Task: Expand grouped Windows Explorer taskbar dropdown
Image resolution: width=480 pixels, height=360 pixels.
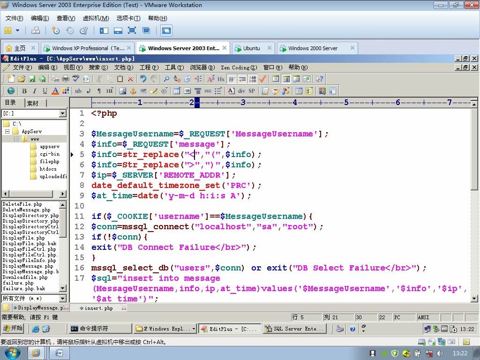Action: 194,329
